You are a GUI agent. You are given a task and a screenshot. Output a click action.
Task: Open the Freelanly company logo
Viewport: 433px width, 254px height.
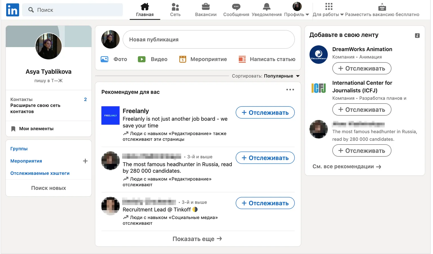[110, 115]
